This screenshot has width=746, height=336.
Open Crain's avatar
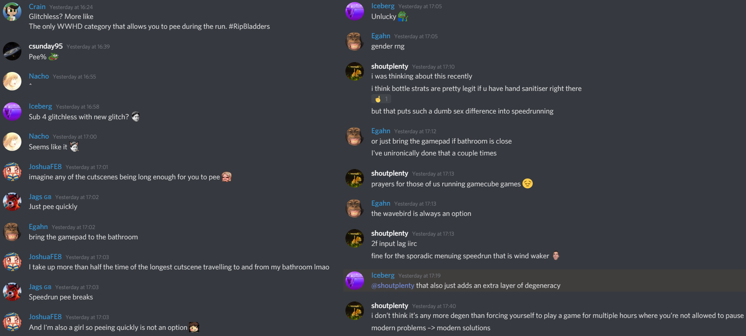(12, 12)
